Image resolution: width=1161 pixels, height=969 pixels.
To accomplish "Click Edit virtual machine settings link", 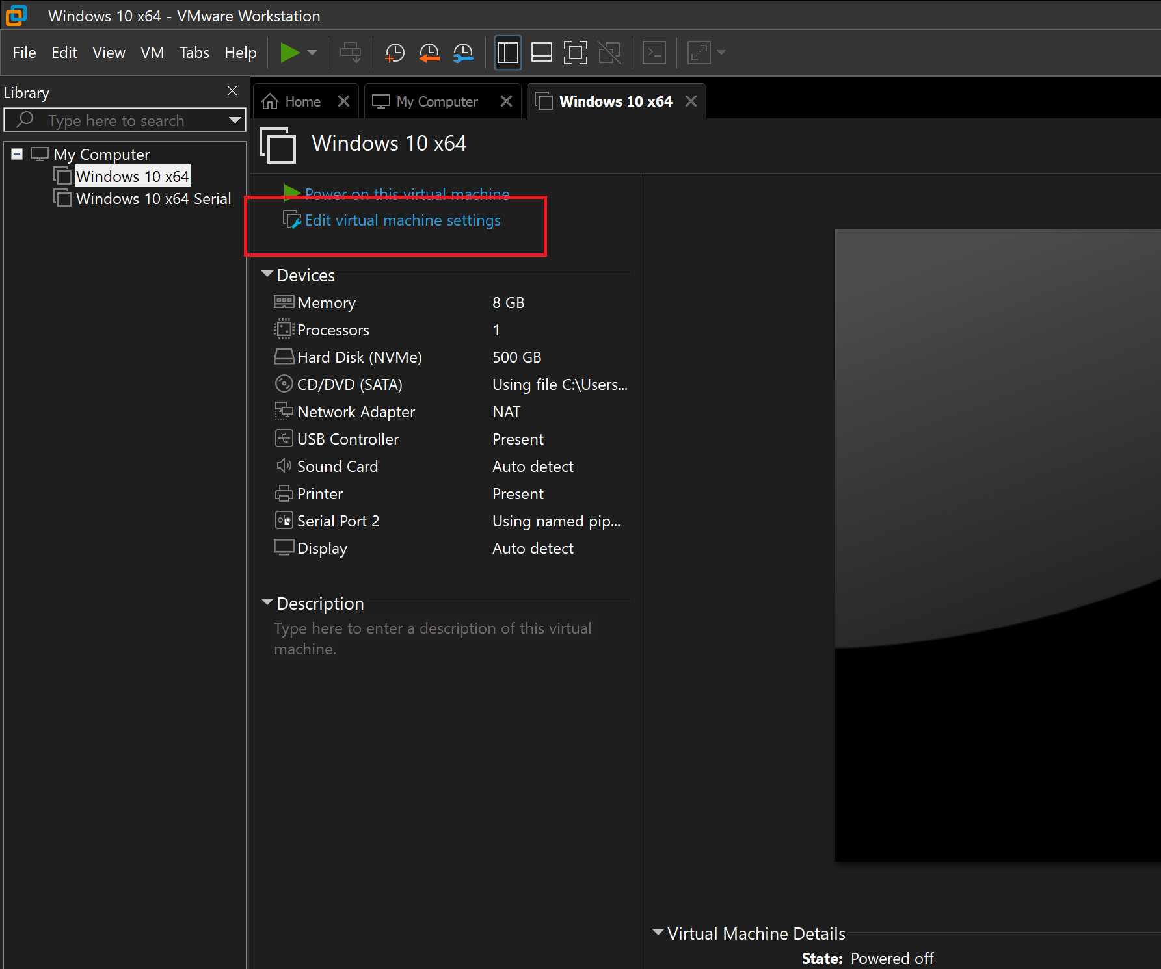I will coord(402,220).
